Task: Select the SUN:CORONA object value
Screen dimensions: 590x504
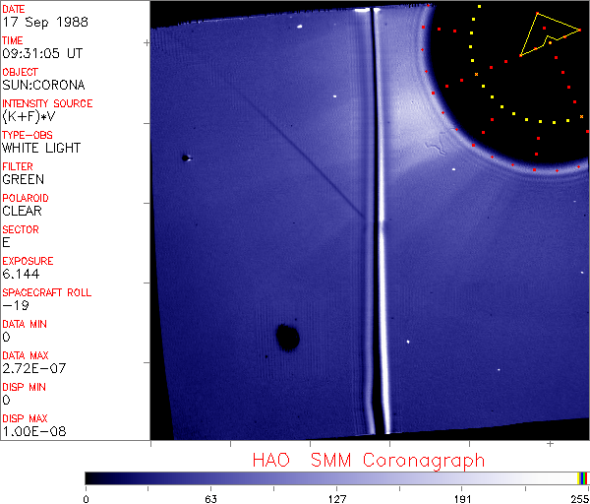Action: click(x=41, y=85)
